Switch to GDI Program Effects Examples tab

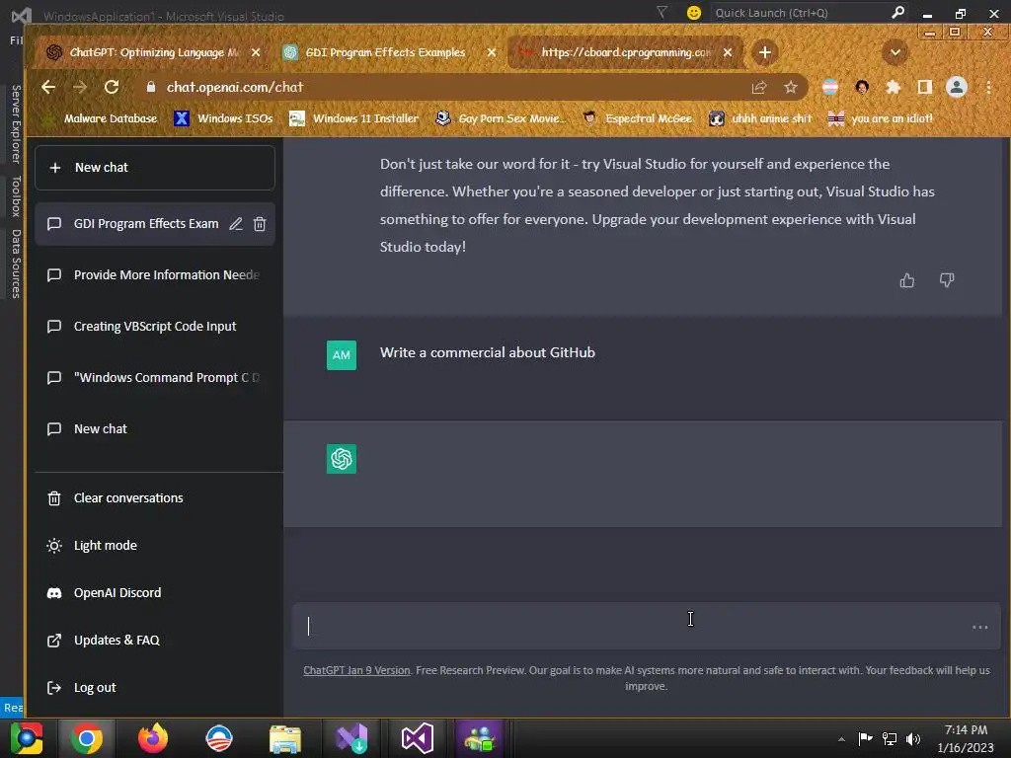tap(385, 52)
